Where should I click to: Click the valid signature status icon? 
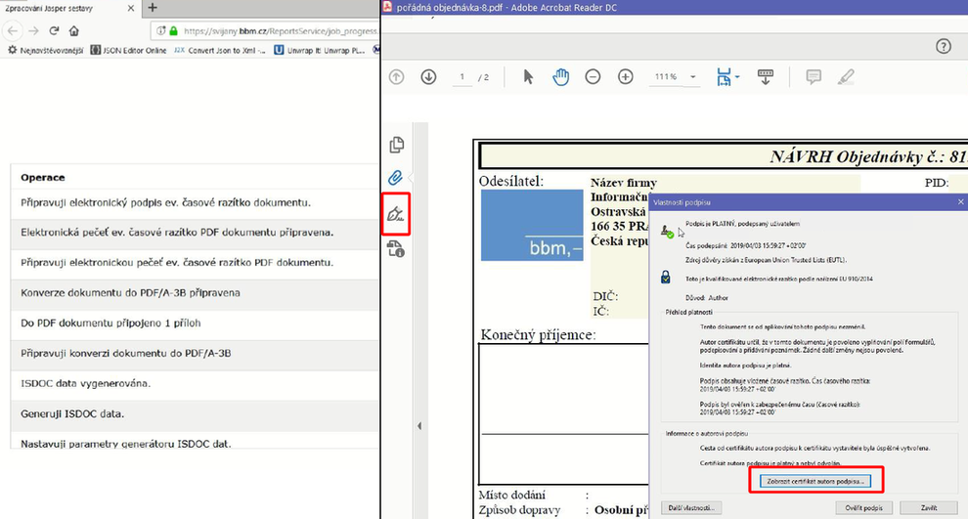pyautogui.click(x=667, y=232)
